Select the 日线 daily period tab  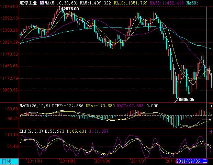9,162
